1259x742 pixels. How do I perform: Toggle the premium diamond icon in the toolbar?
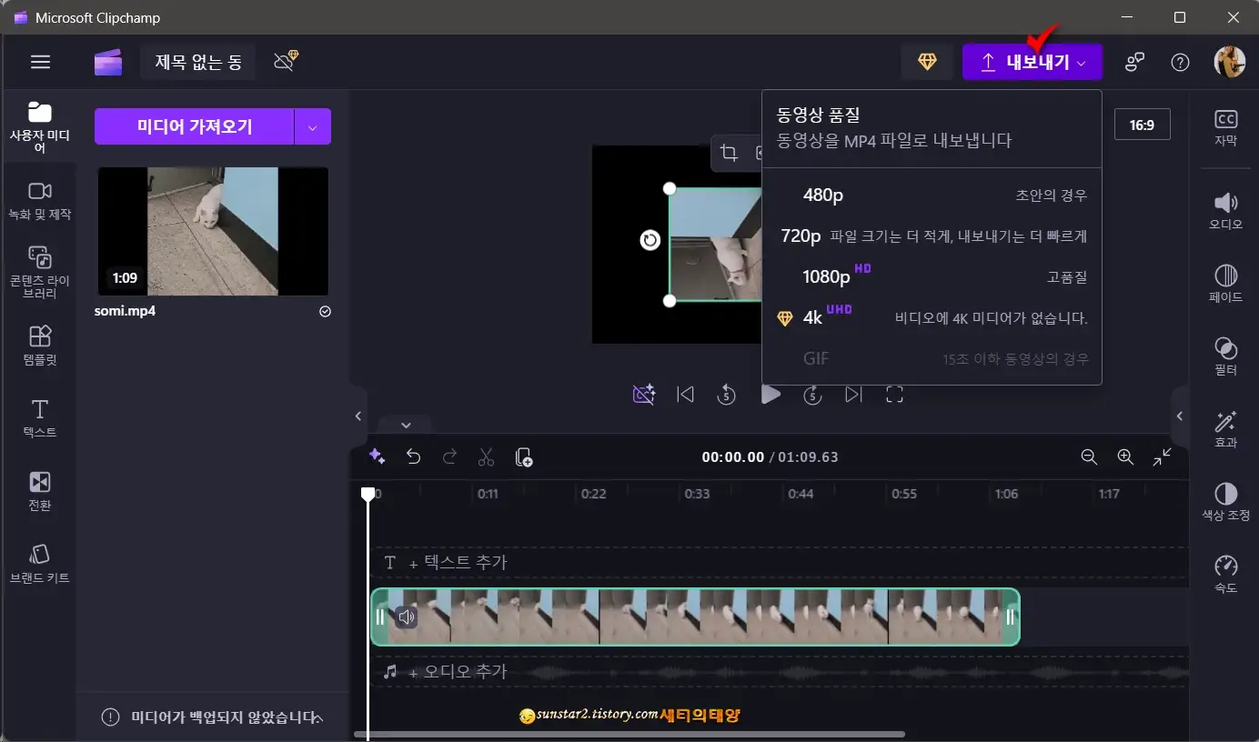pos(927,61)
